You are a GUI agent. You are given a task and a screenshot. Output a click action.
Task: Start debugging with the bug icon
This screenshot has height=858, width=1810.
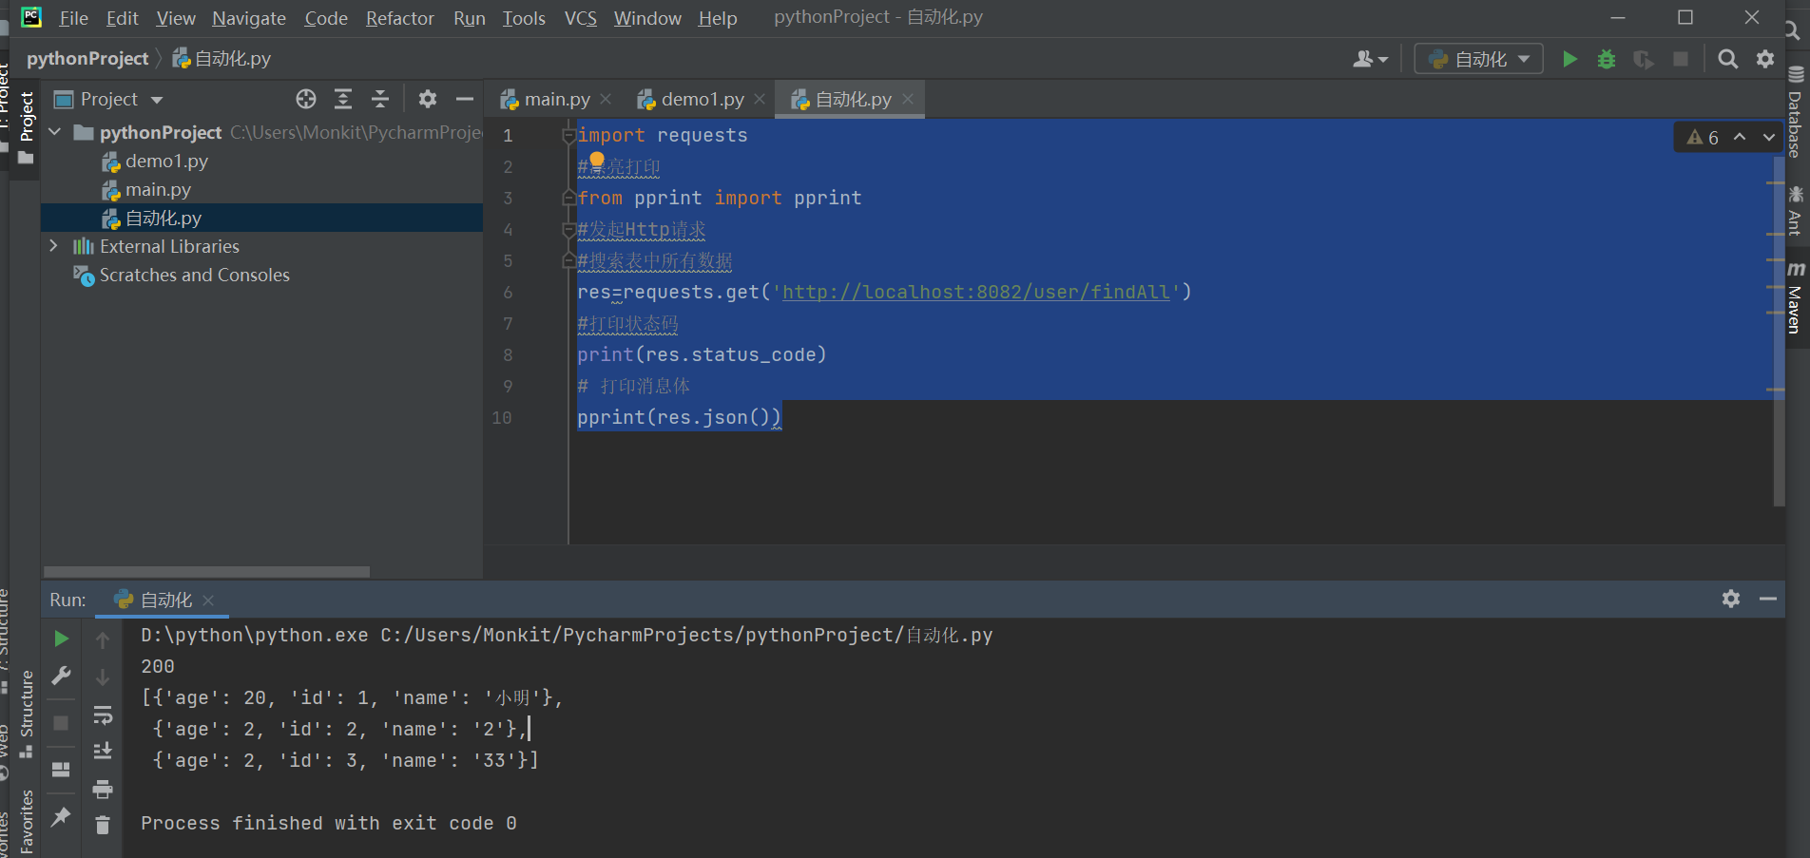click(1607, 59)
